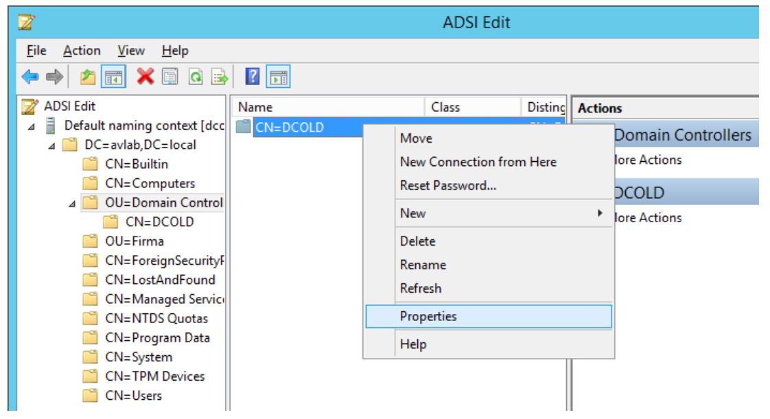The height and width of the screenshot is (419, 770).
Task: Select OU=Domain Controllers tree node
Action: [x=164, y=202]
